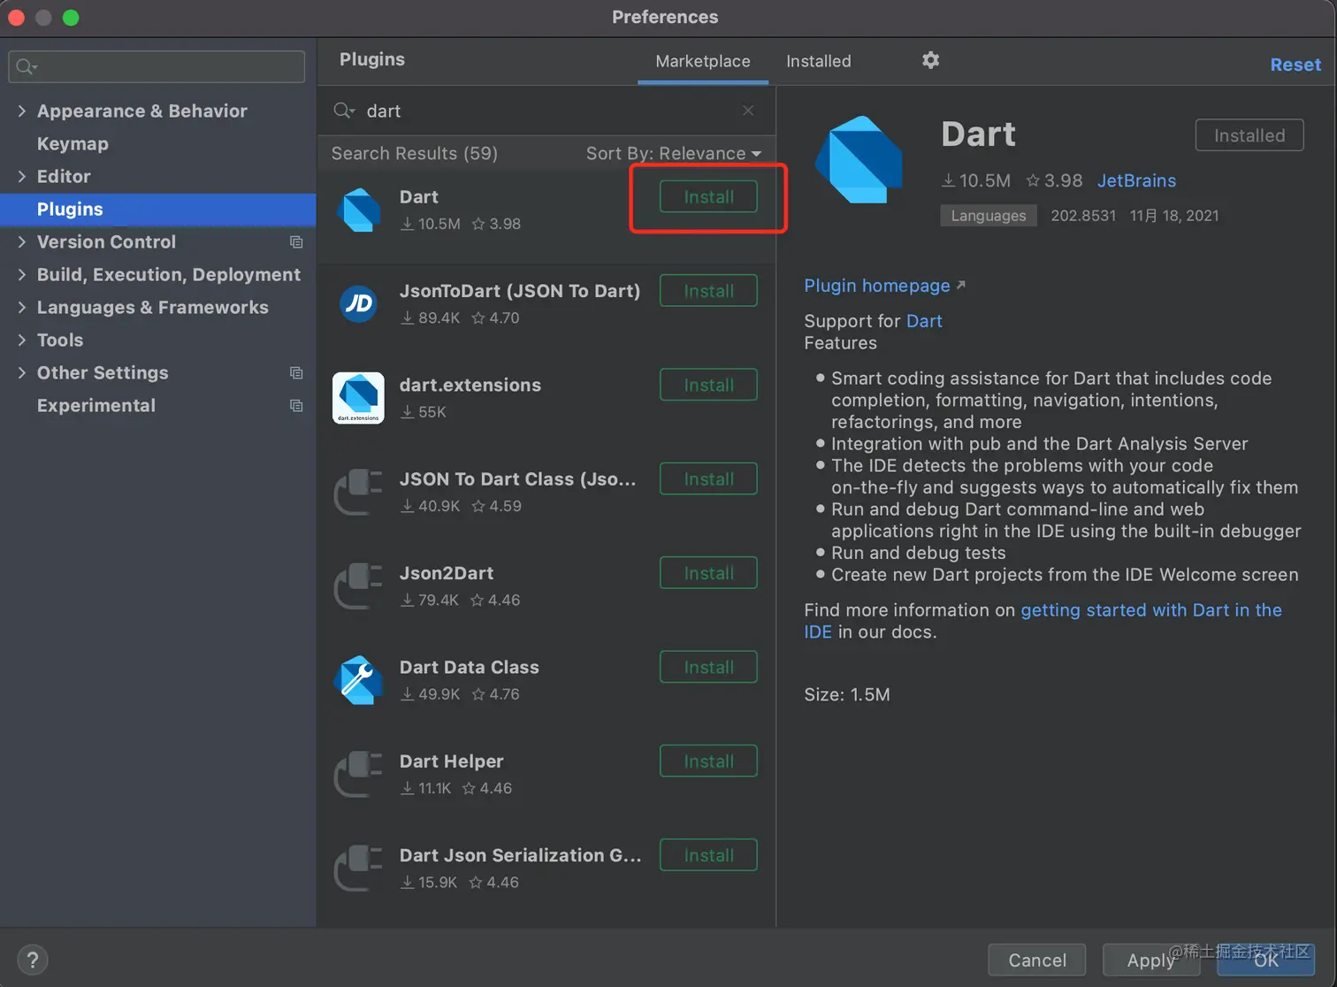Select the Dart Data Class plugin name

tap(469, 667)
